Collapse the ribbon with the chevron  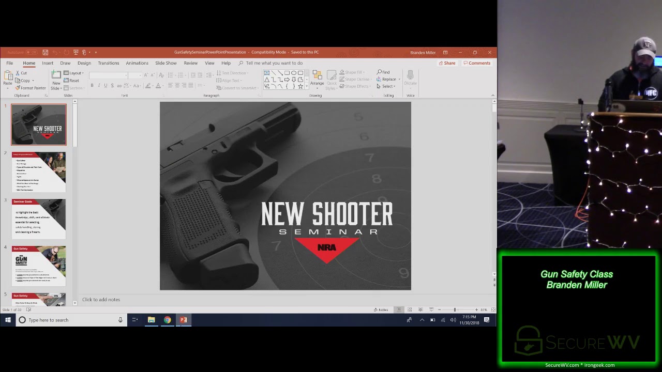pyautogui.click(x=492, y=96)
